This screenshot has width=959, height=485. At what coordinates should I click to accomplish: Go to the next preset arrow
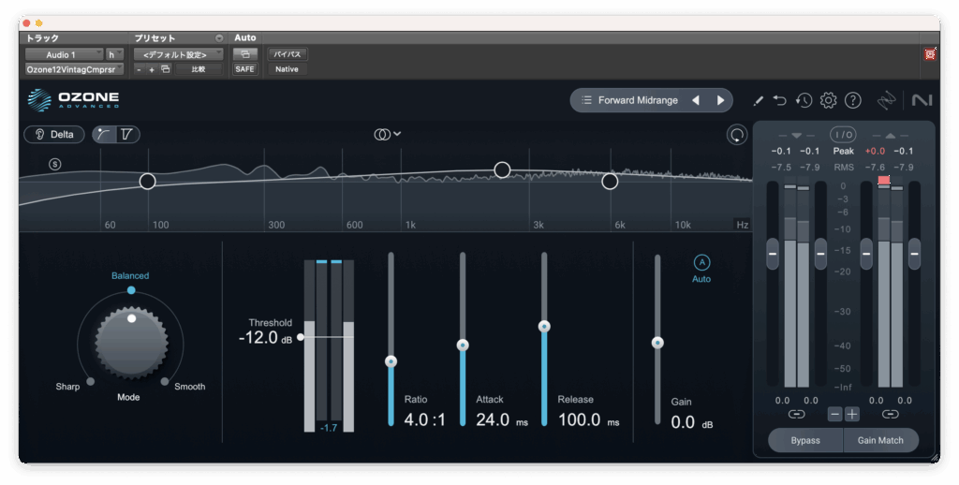click(720, 100)
